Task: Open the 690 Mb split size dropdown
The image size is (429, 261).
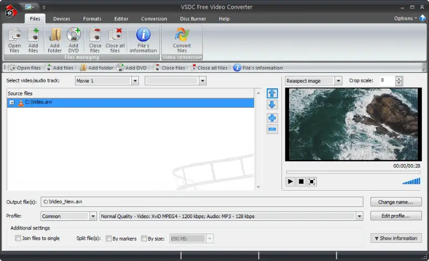Action: (210, 238)
